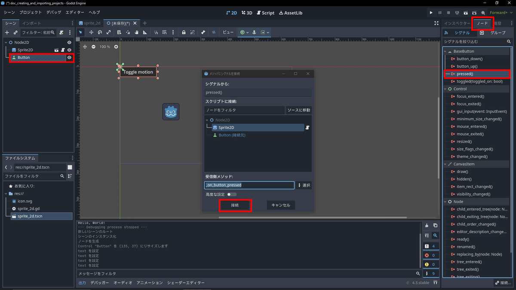Zoom in the canvas with plus icon

pyautogui.click(x=116, y=46)
